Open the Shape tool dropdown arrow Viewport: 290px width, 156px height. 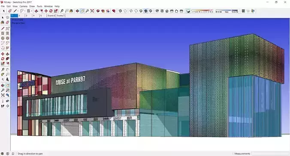(x=31, y=11)
